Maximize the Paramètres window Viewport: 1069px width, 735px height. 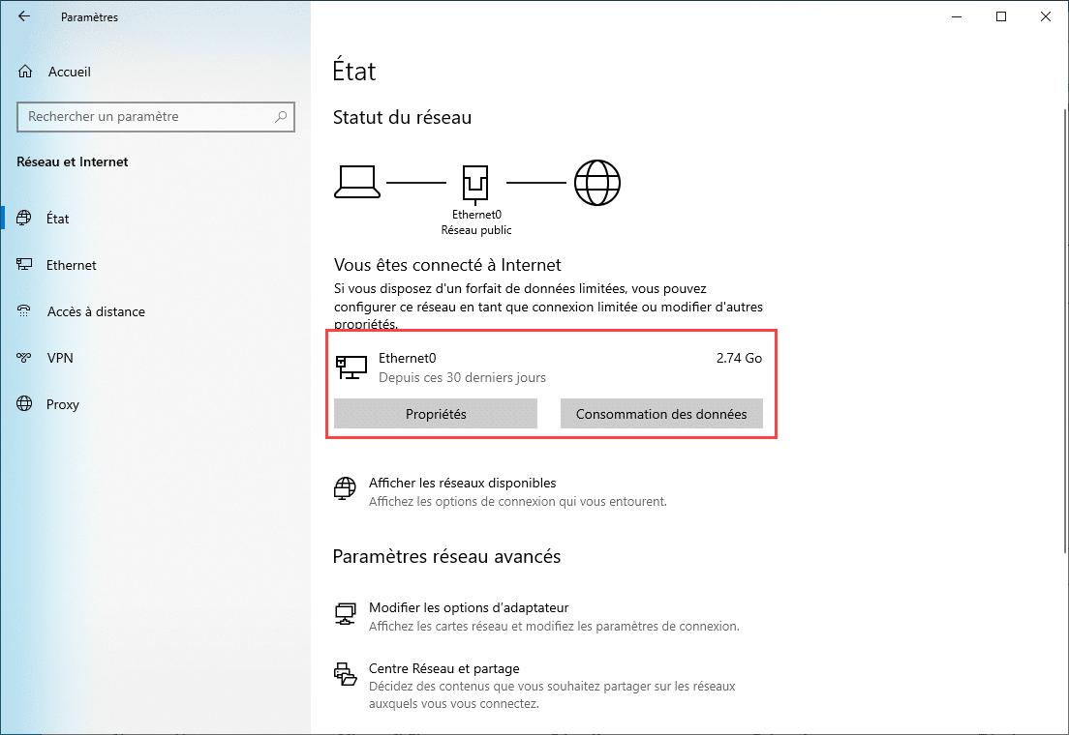[x=1001, y=16]
